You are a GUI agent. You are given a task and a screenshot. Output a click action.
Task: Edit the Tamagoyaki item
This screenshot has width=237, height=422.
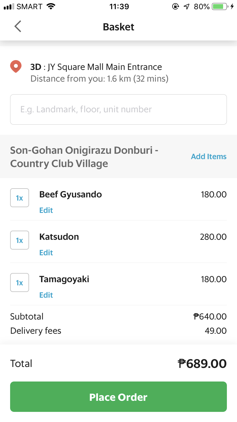click(x=46, y=295)
